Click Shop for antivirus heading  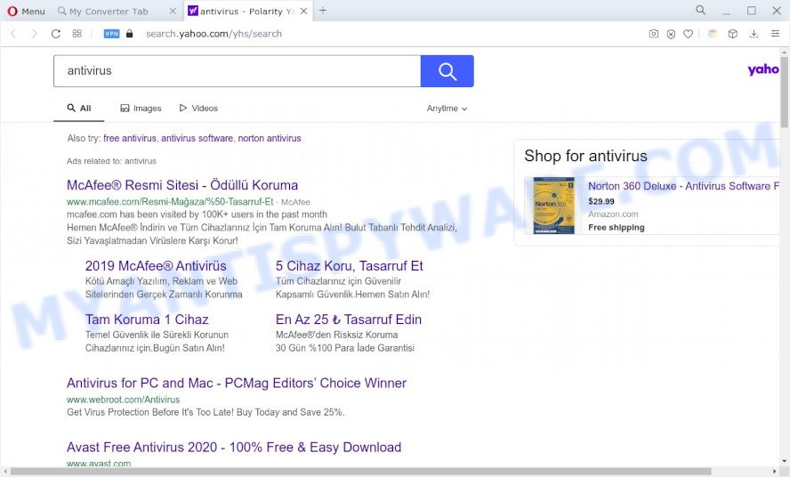(x=585, y=156)
